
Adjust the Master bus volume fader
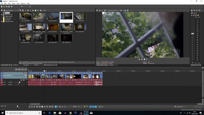[193, 34]
